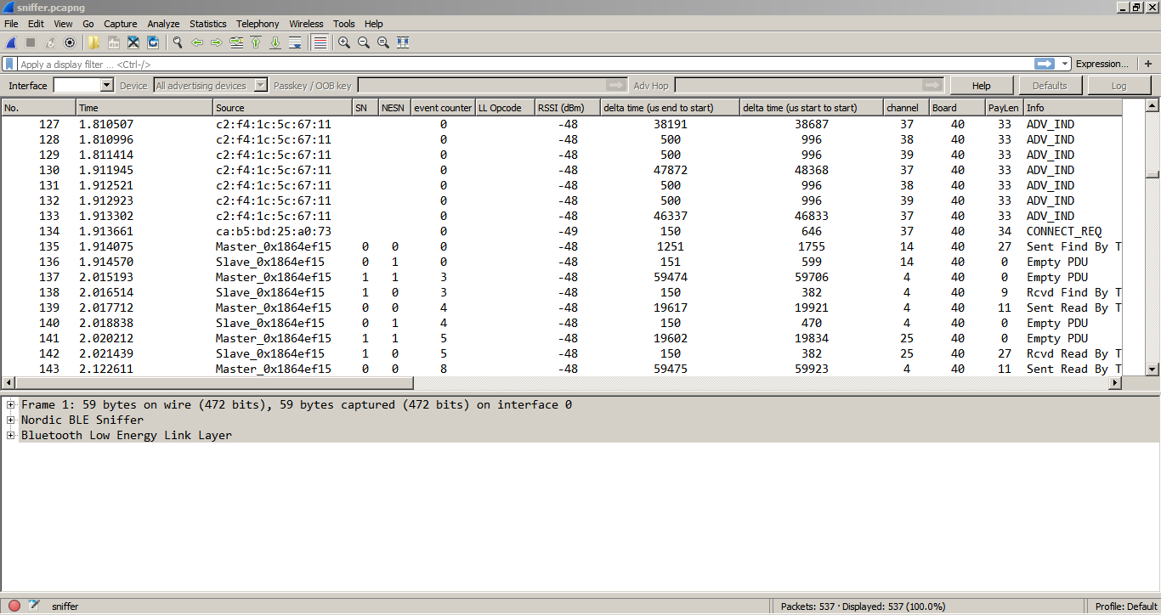This screenshot has width=1161, height=615.
Task: Click the Defaults button
Action: point(1050,85)
